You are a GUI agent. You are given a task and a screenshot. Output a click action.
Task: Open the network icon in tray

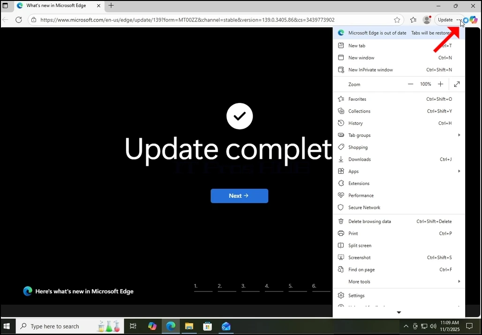[424, 326]
